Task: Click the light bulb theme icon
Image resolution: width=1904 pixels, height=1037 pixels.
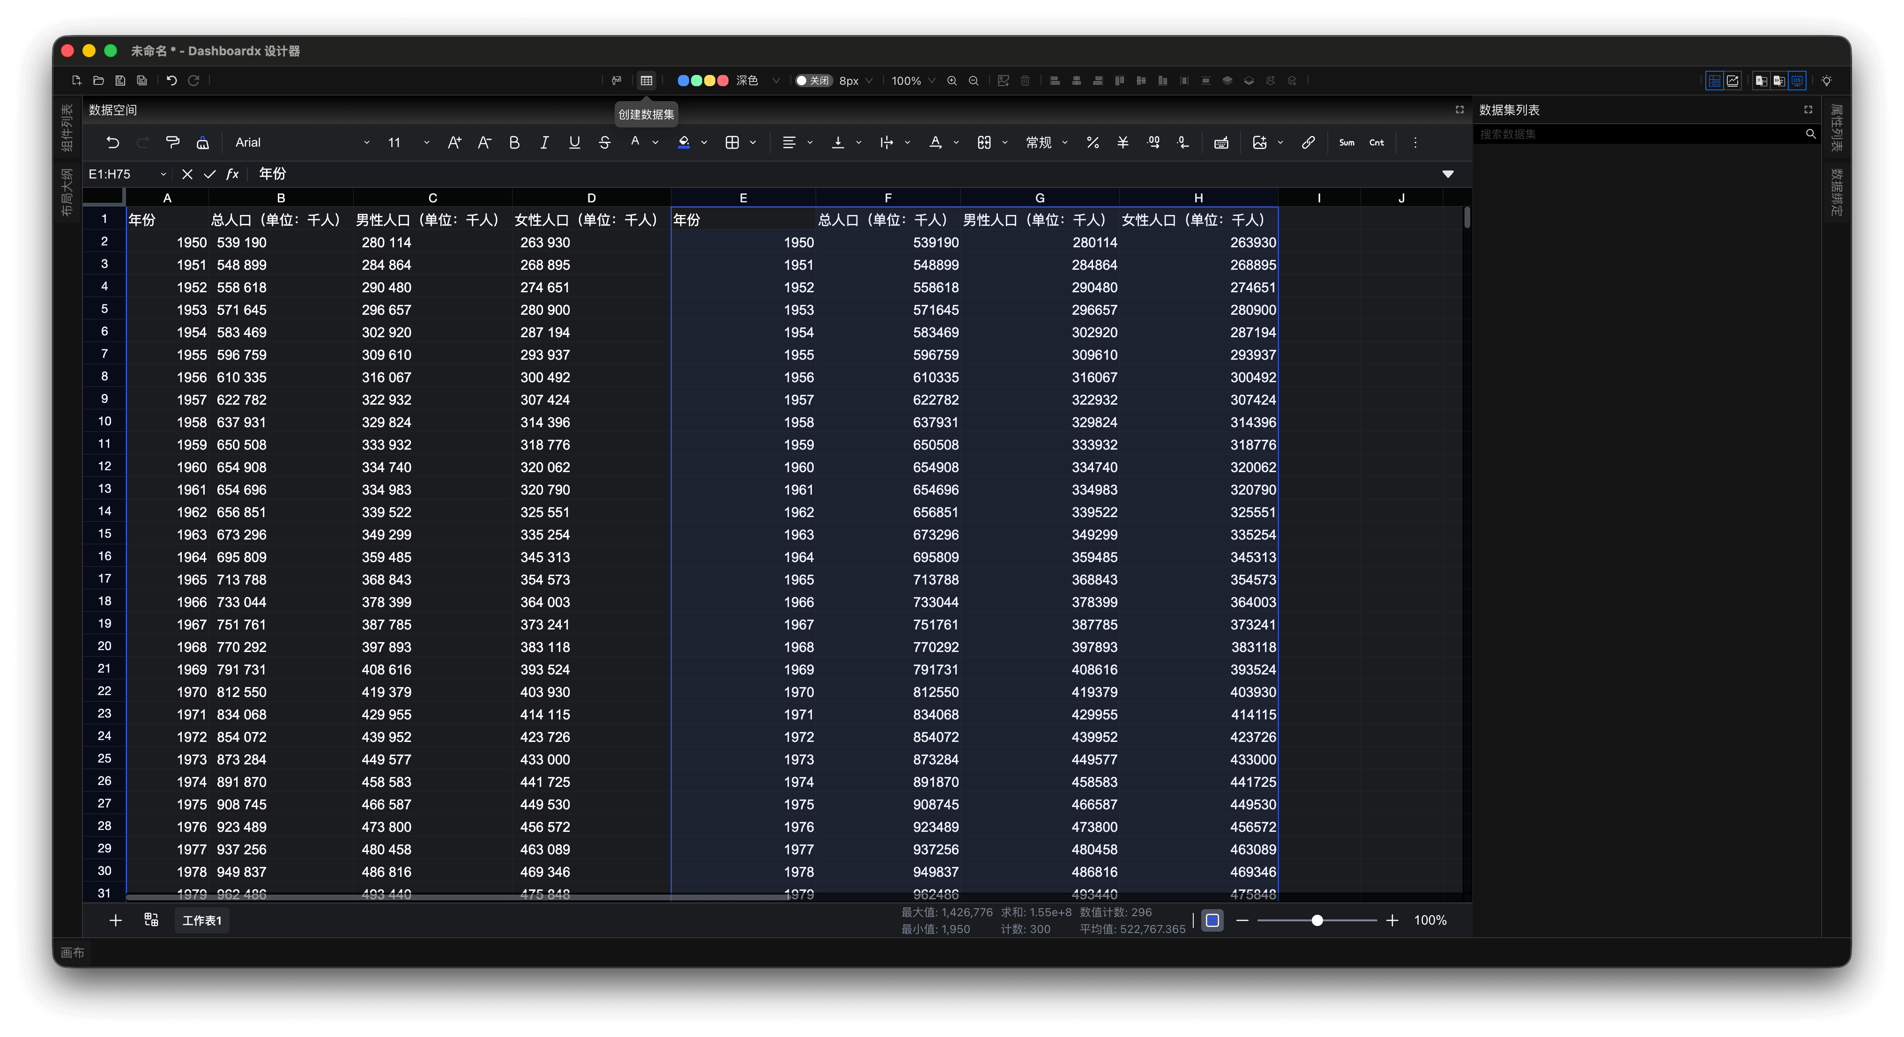Action: click(x=1826, y=81)
